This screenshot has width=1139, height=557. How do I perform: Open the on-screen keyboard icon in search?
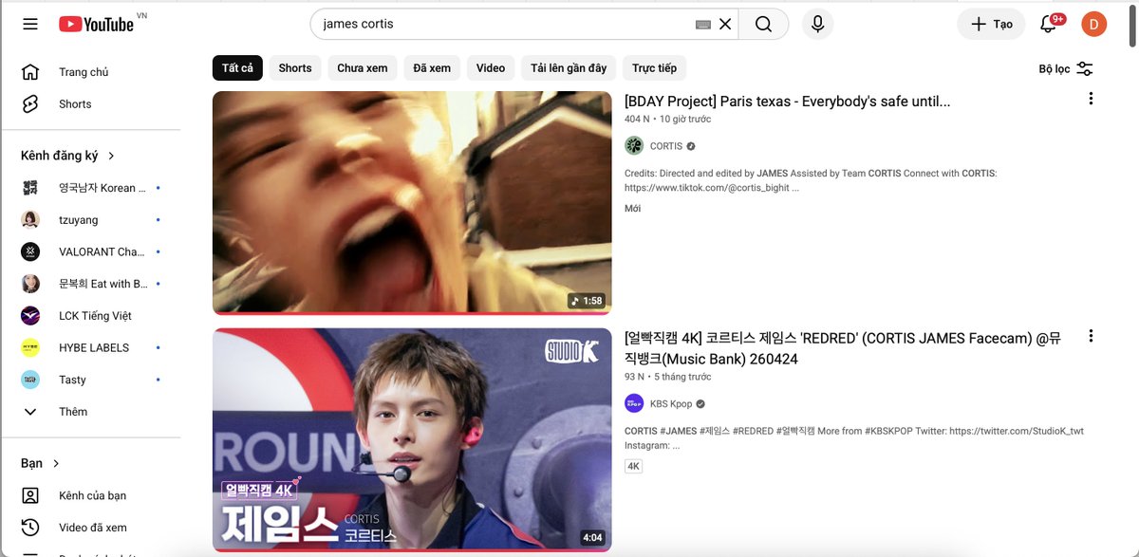tap(703, 24)
